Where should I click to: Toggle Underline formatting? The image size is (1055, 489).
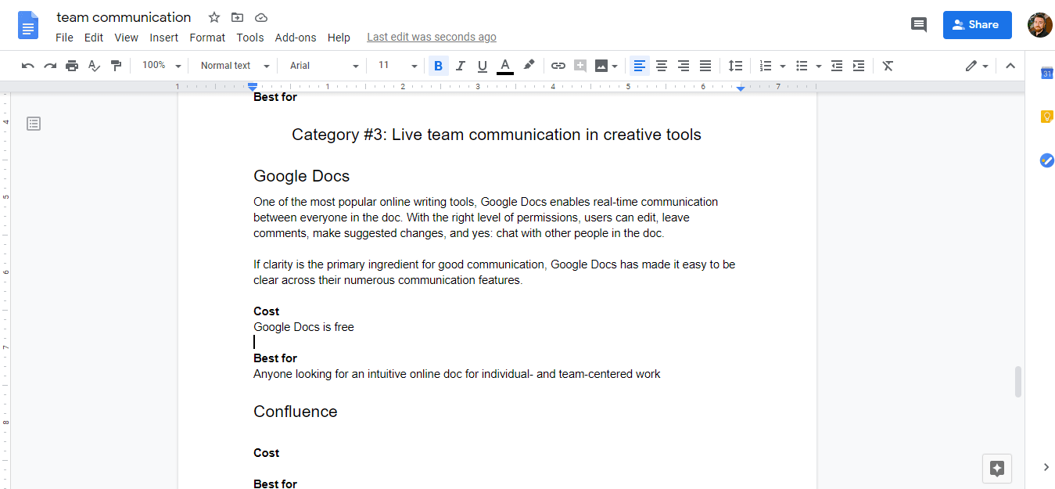[482, 66]
